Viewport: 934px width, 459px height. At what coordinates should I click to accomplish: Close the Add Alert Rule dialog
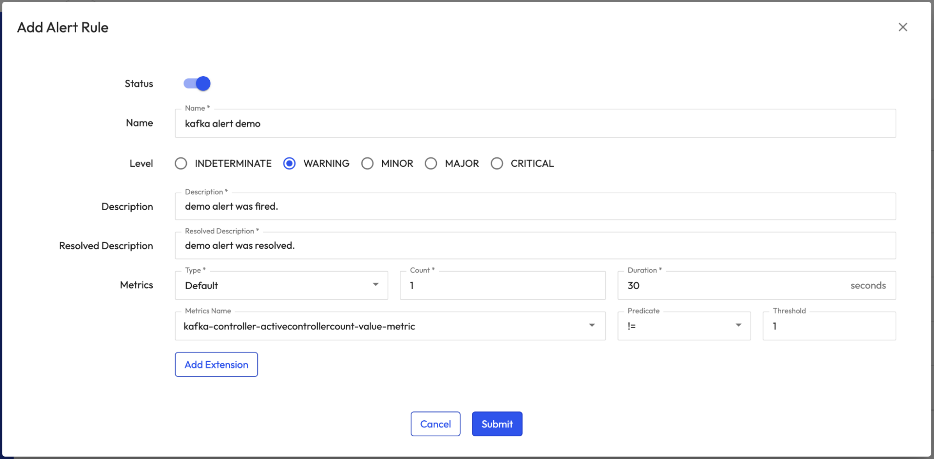pos(902,27)
